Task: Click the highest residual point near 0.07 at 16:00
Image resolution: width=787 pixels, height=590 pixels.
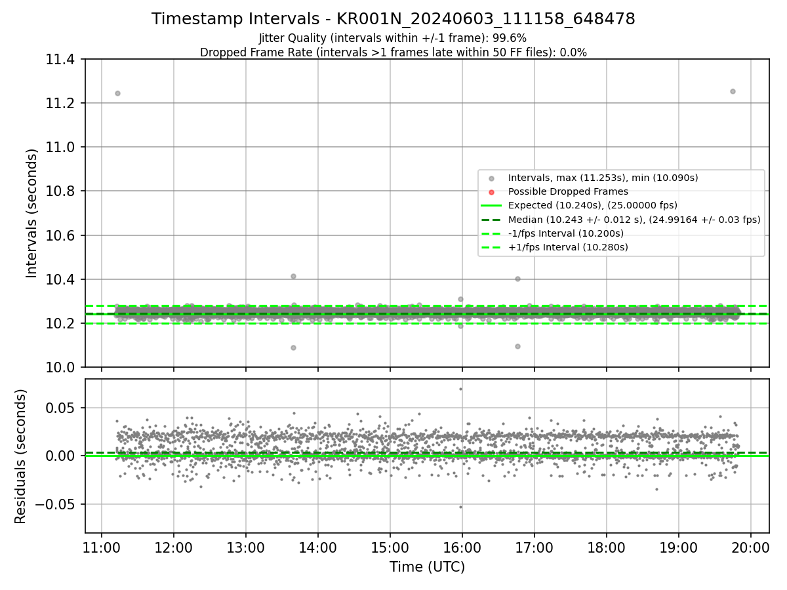Action: 460,389
